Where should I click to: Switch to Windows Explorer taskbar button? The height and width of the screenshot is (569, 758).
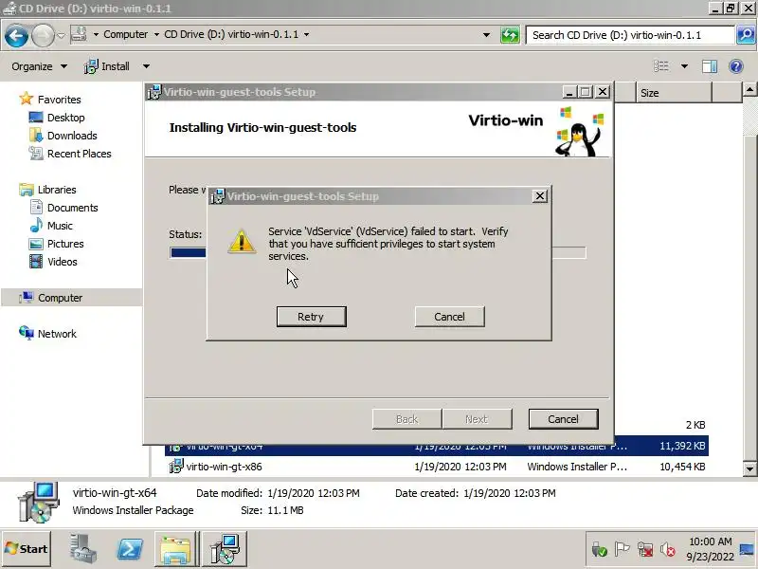click(x=176, y=549)
